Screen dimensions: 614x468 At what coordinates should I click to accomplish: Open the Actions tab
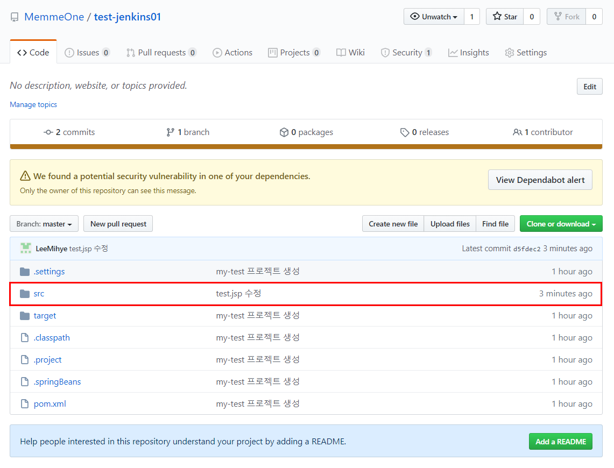coord(232,52)
